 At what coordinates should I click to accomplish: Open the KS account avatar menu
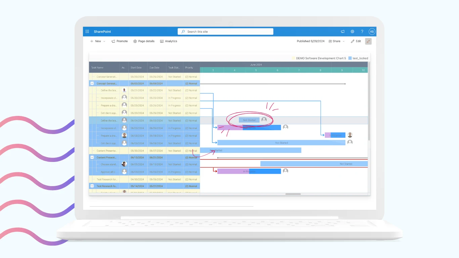372,32
